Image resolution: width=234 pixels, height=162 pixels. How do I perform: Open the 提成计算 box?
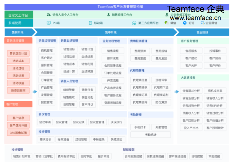pos(69,71)
